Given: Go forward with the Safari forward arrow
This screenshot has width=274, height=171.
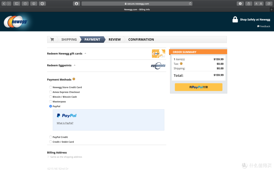Looking at the screenshot, I should click(x=9, y=4).
